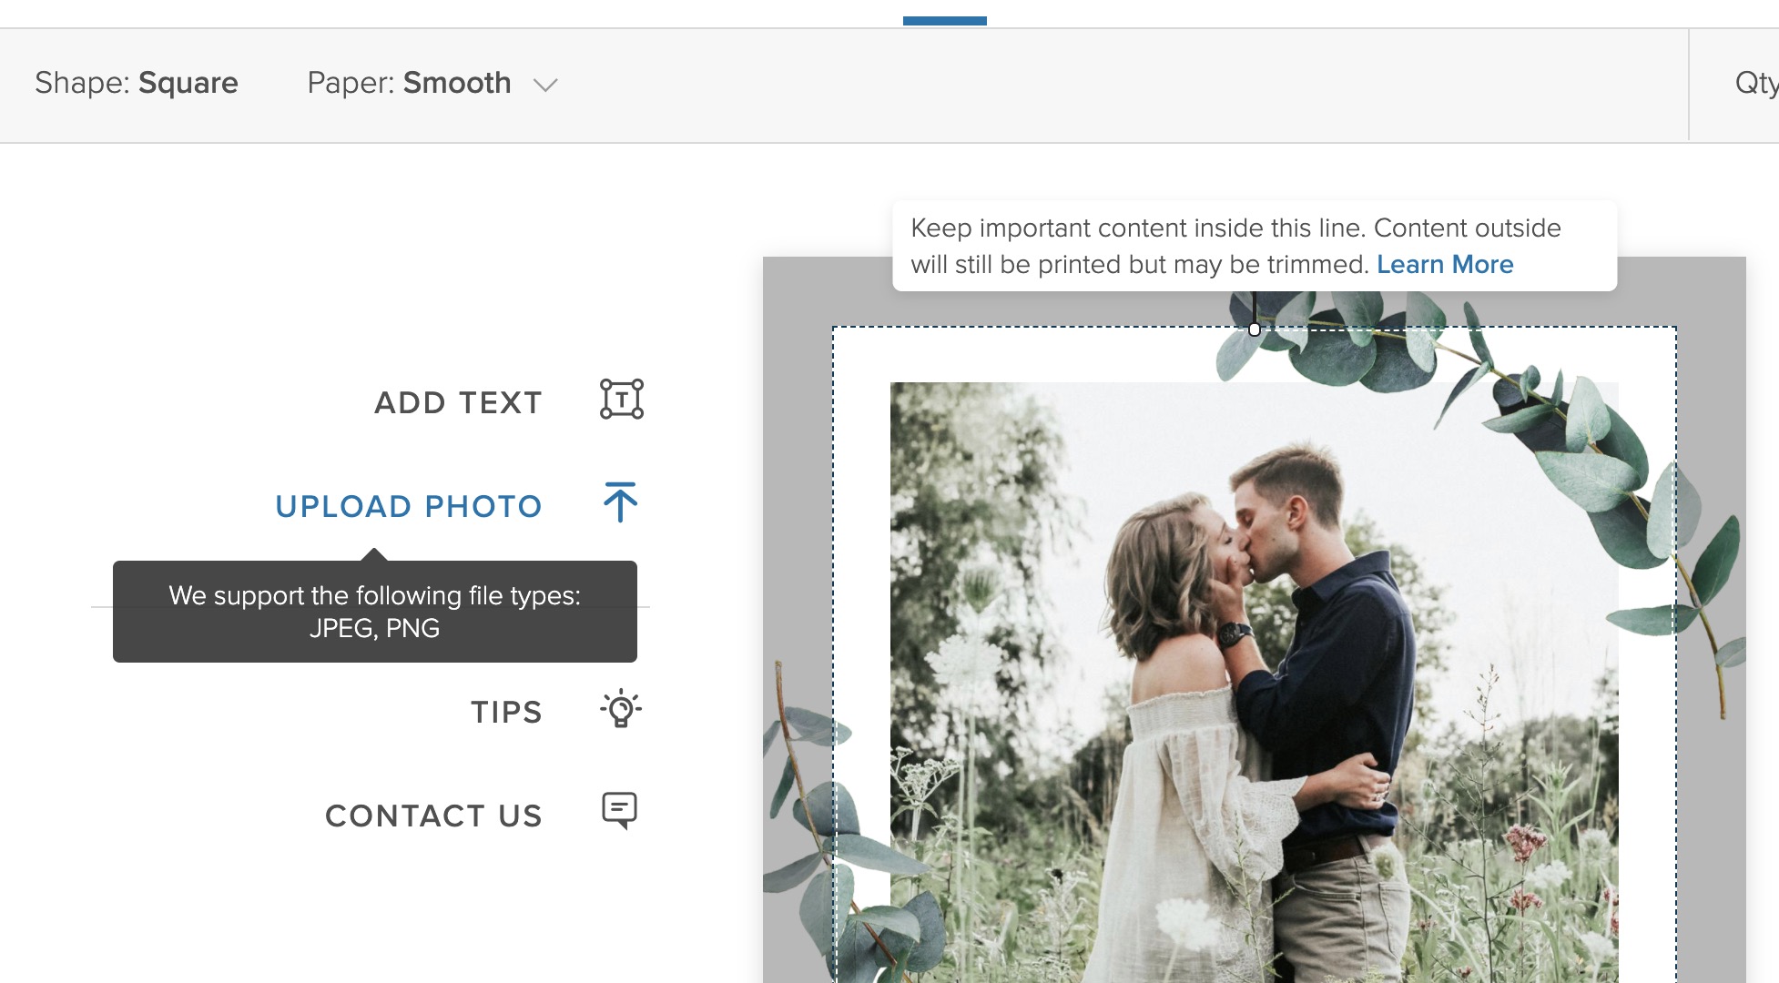This screenshot has width=1779, height=983.
Task: Click the Upload Photo arrow icon
Action: point(621,502)
